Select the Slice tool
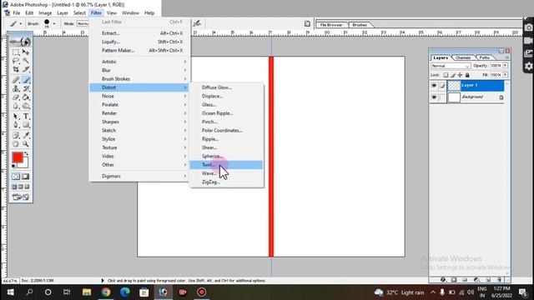 pos(26,69)
